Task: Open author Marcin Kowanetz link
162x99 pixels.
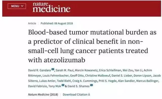Action: (86, 70)
